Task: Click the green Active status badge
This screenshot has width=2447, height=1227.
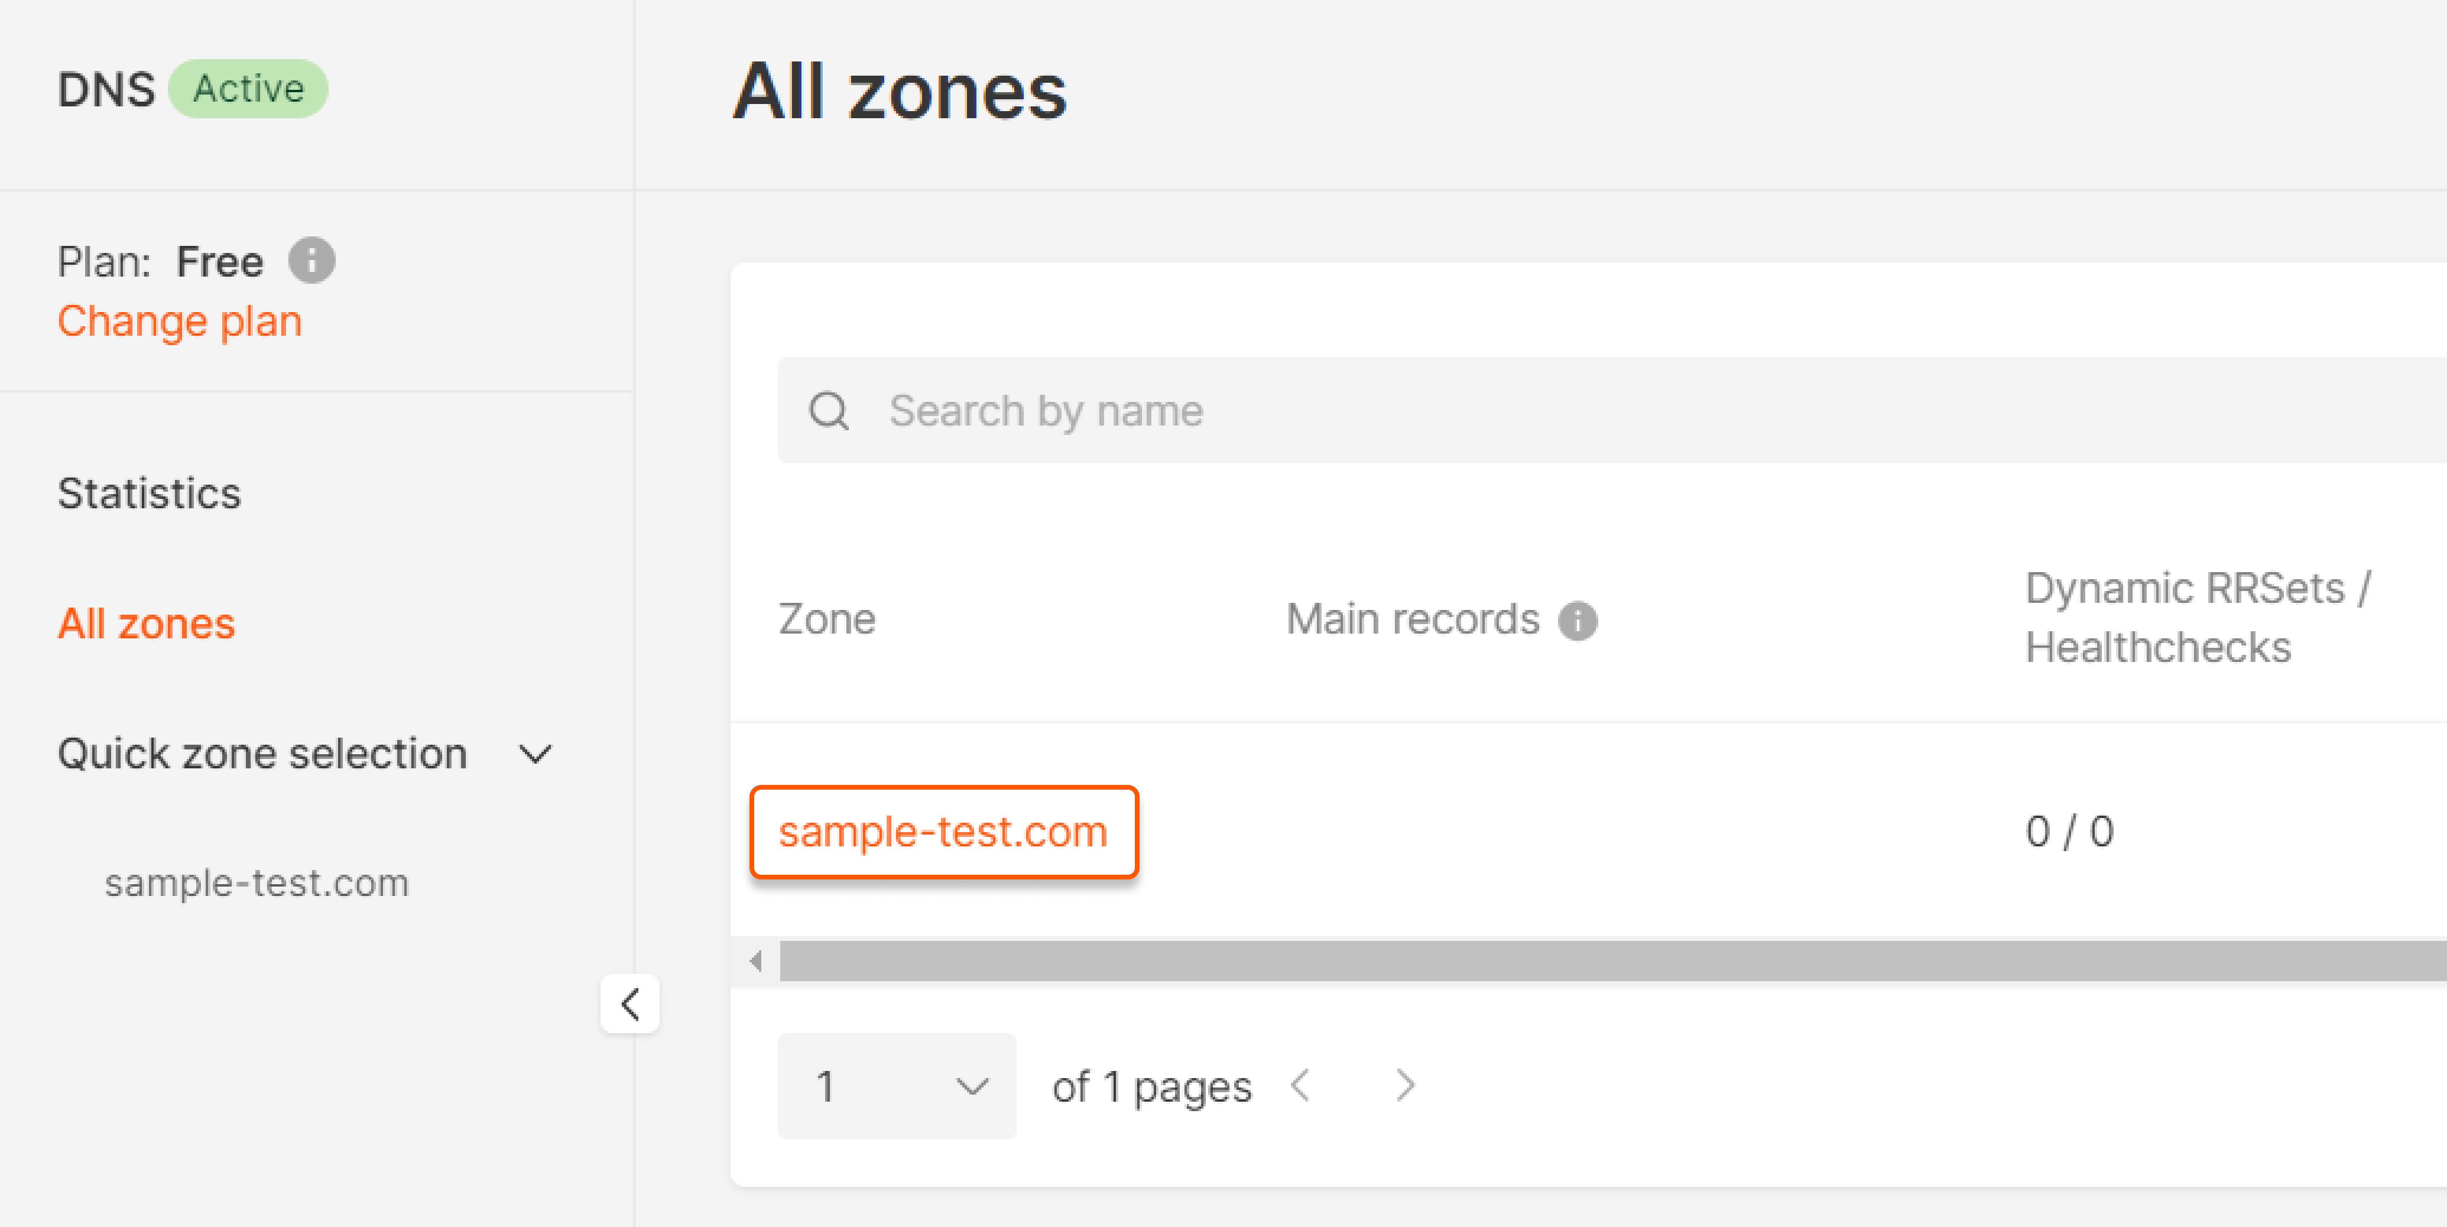Action: (x=248, y=88)
